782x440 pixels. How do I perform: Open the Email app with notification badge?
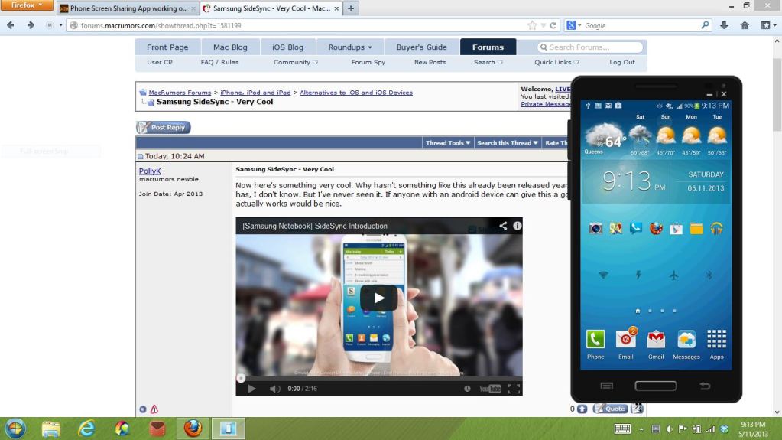(x=626, y=344)
